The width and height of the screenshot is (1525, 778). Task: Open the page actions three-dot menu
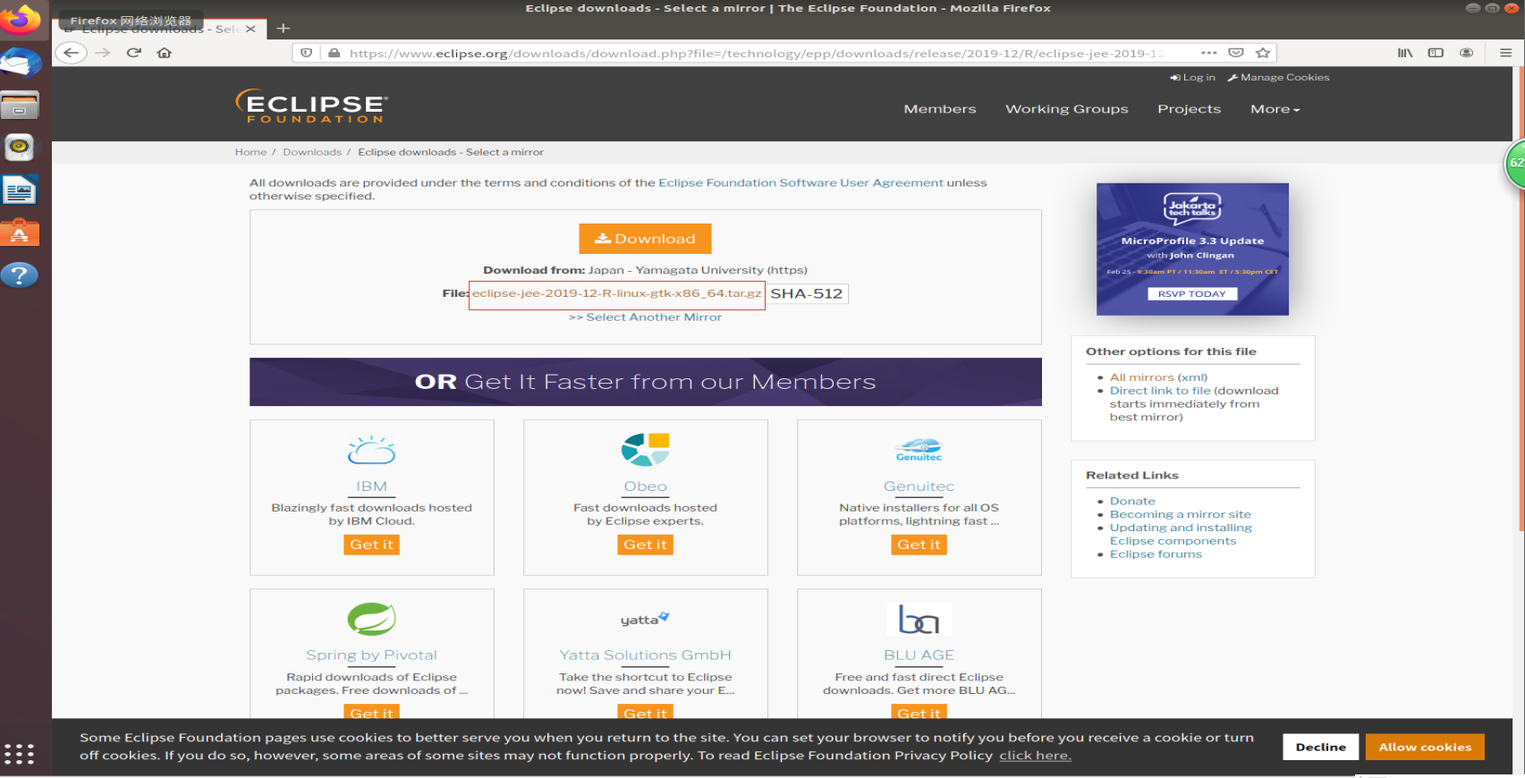[x=1209, y=53]
